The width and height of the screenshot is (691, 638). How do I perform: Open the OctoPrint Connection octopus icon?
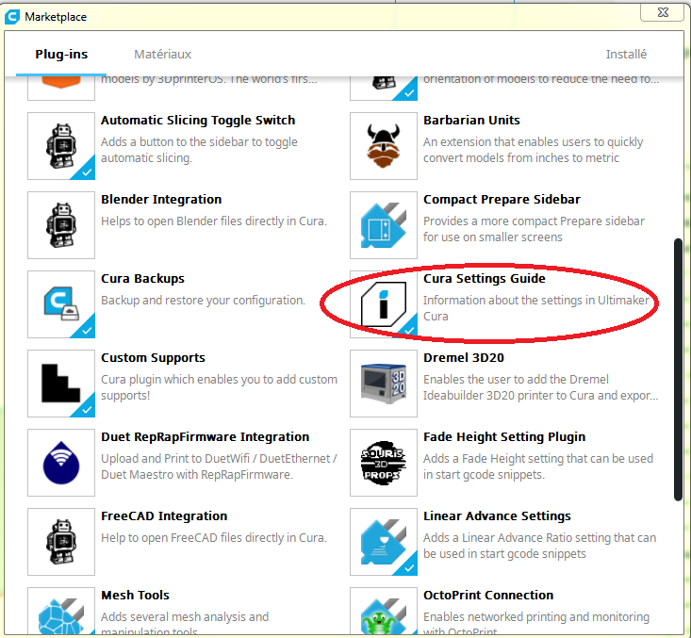[384, 611]
